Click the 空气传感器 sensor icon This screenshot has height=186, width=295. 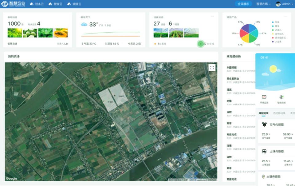point(264,125)
